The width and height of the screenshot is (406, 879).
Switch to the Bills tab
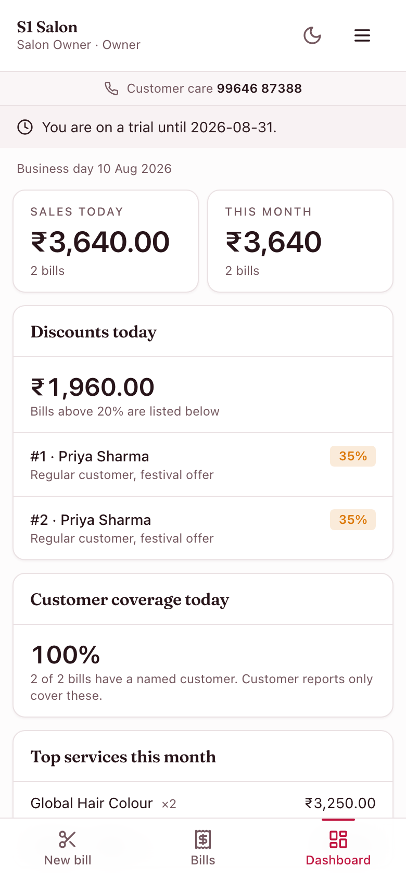pyautogui.click(x=203, y=849)
